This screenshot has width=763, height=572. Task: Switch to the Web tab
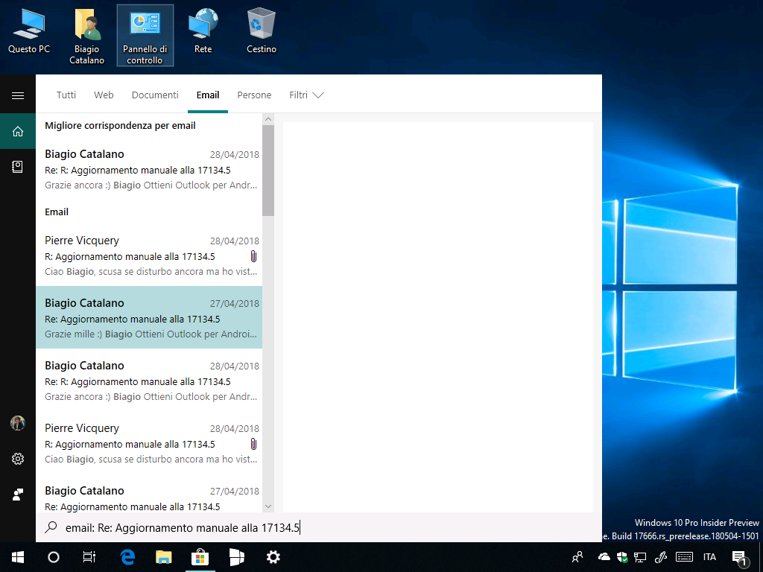pos(104,95)
